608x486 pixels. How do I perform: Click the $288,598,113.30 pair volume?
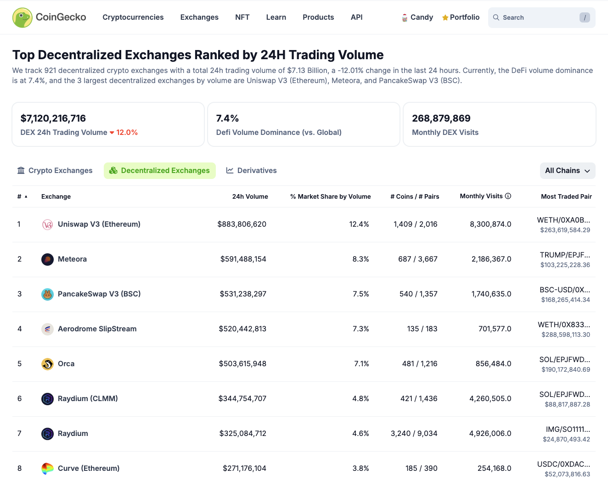tap(566, 335)
